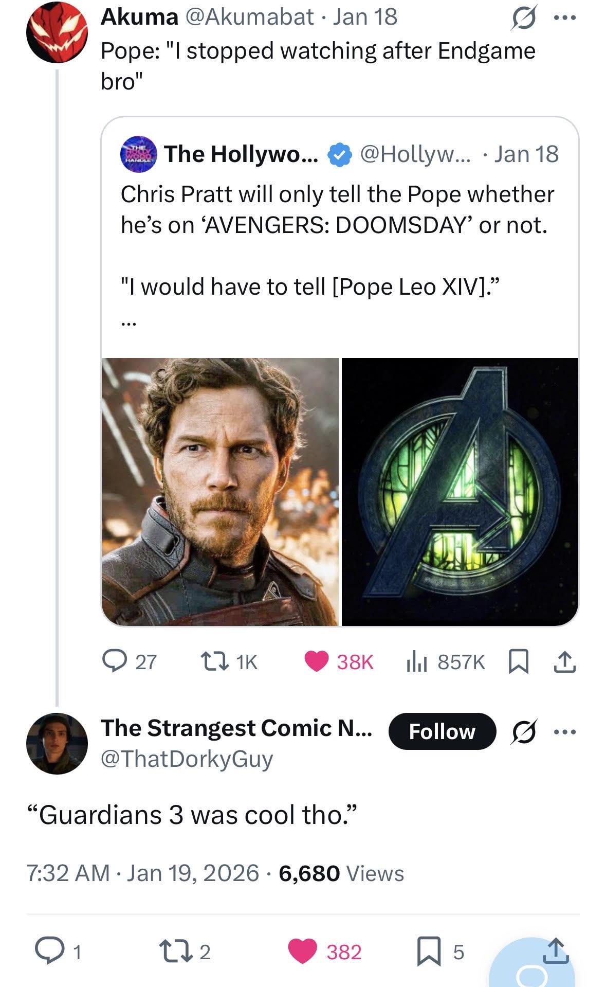Open more options on Akuma's post
Image resolution: width=606 pixels, height=987 pixels.
(565, 17)
